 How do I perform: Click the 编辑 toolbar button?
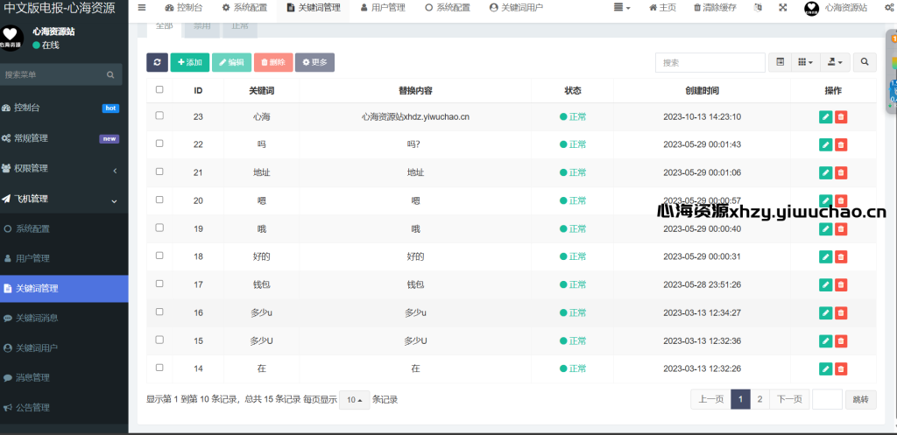(x=231, y=62)
